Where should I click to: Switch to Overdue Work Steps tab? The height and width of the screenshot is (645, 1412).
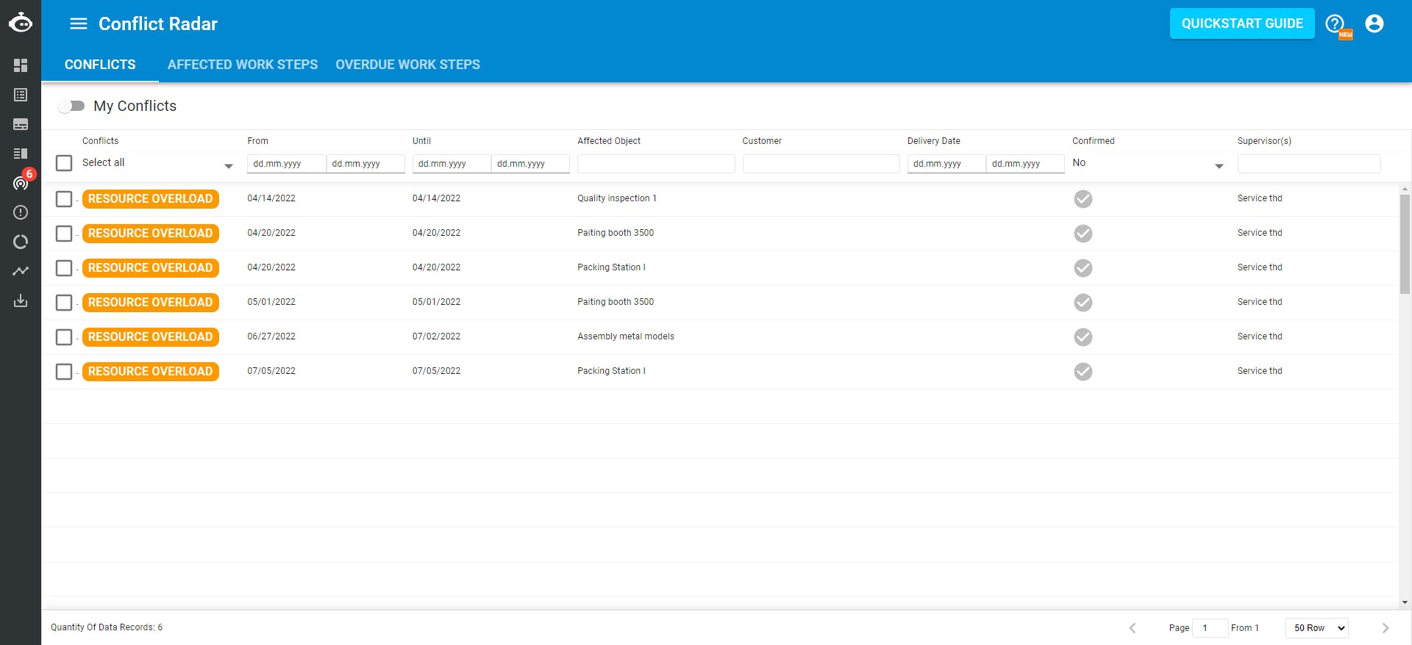(408, 65)
